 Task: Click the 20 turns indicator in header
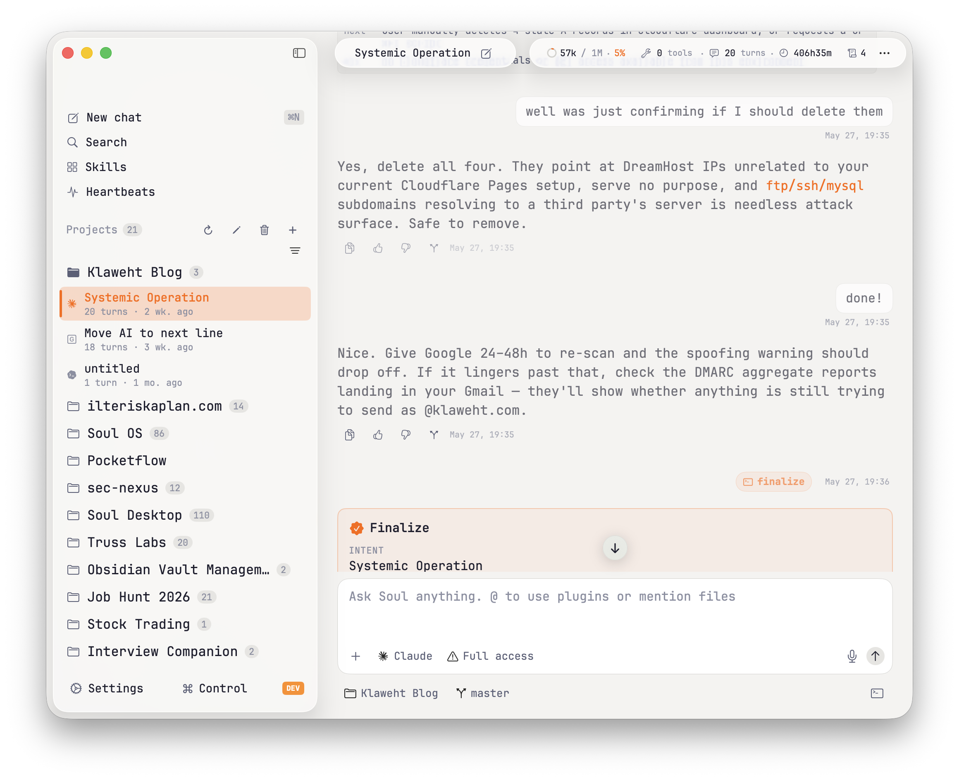pos(737,53)
